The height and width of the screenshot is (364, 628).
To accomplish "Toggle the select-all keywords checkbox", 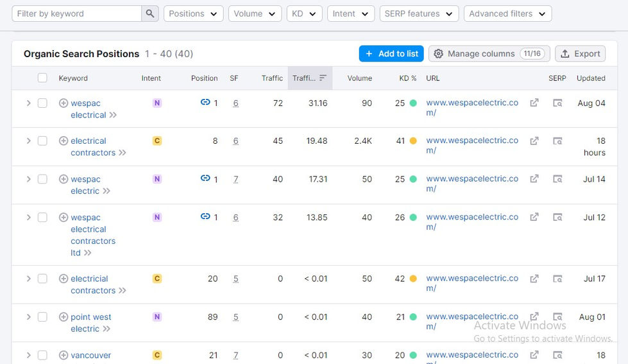I will point(42,78).
